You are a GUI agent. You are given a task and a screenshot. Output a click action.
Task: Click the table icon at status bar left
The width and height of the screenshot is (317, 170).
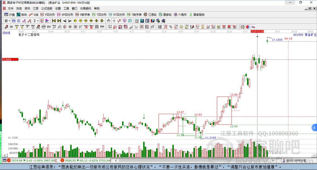pyautogui.click(x=4, y=160)
